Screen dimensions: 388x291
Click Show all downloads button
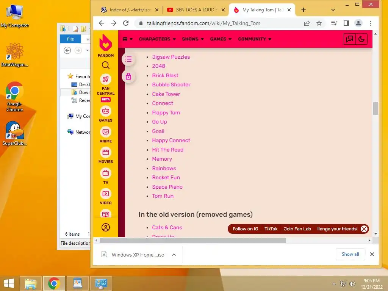pos(350,254)
